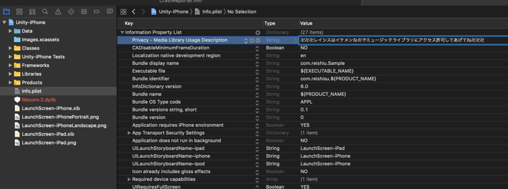Open the Report navigator speech bubble icon

coord(110,12)
